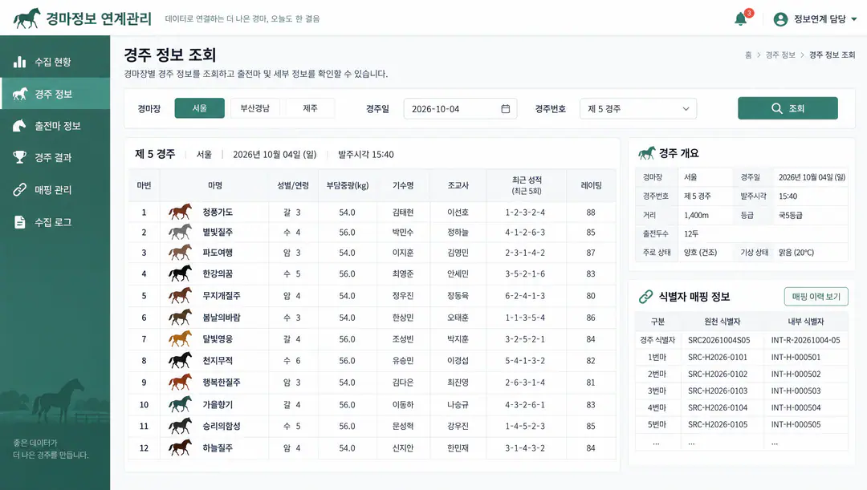Click the 매핑 이력 보기 button

tap(816, 297)
